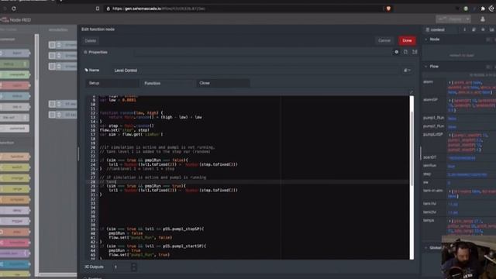Select the template node in palette
496x279 pixels.
15,200
